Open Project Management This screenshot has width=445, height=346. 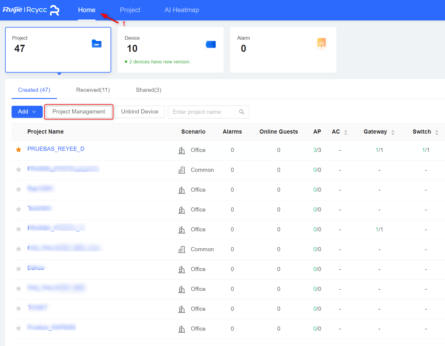(x=79, y=112)
